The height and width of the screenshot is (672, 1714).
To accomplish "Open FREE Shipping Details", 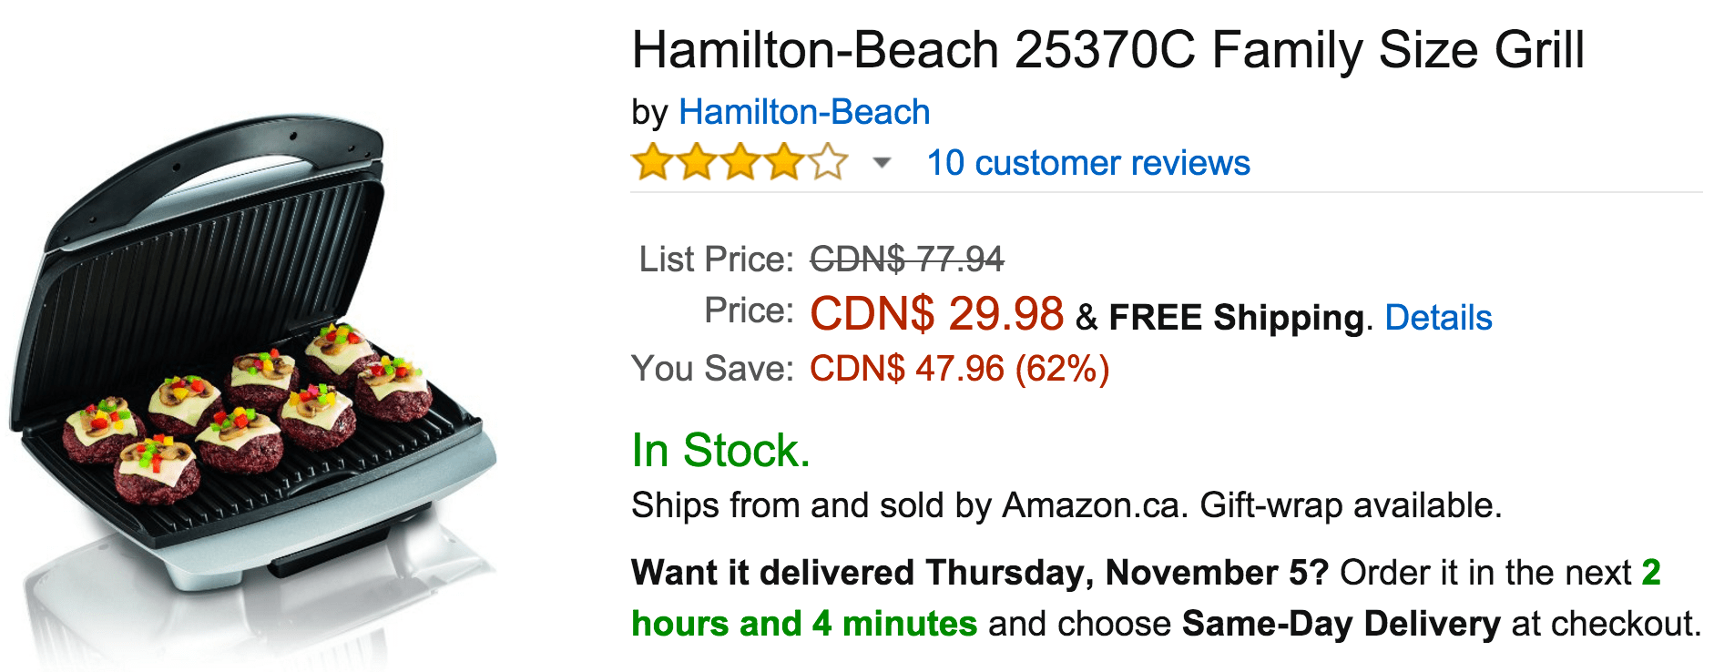I will (x=1438, y=317).
